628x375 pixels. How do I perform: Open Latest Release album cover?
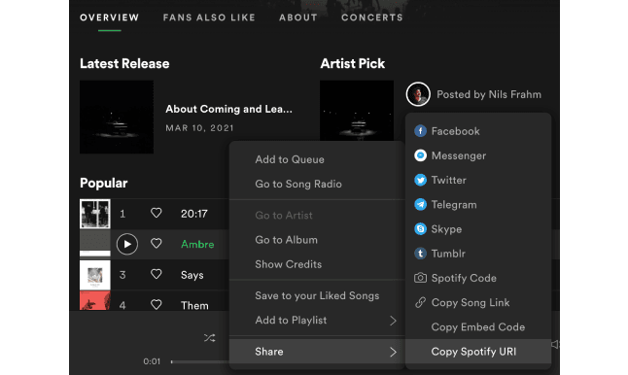pyautogui.click(x=117, y=117)
